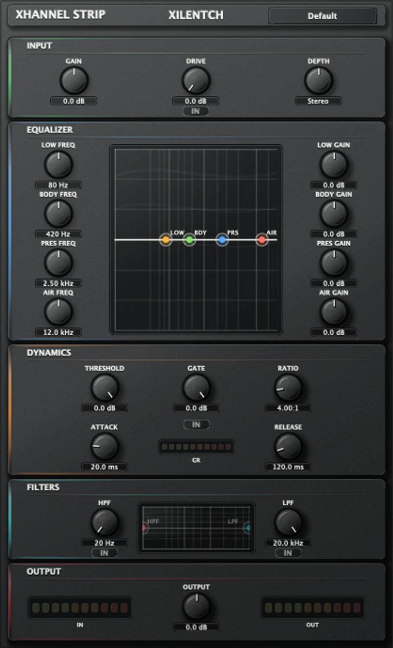The width and height of the screenshot is (393, 648).
Task: Click the 120.0 ms release value
Action: [x=288, y=467]
